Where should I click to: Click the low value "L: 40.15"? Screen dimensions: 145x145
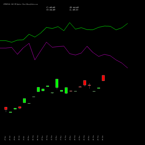point(74,10)
